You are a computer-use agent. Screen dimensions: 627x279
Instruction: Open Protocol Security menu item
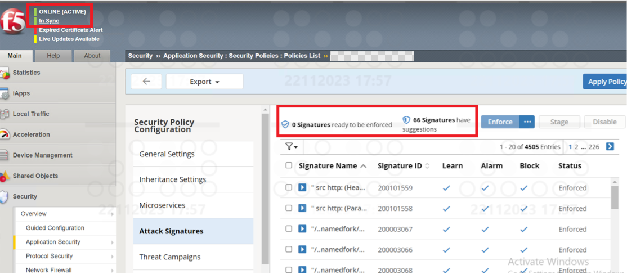(x=49, y=256)
